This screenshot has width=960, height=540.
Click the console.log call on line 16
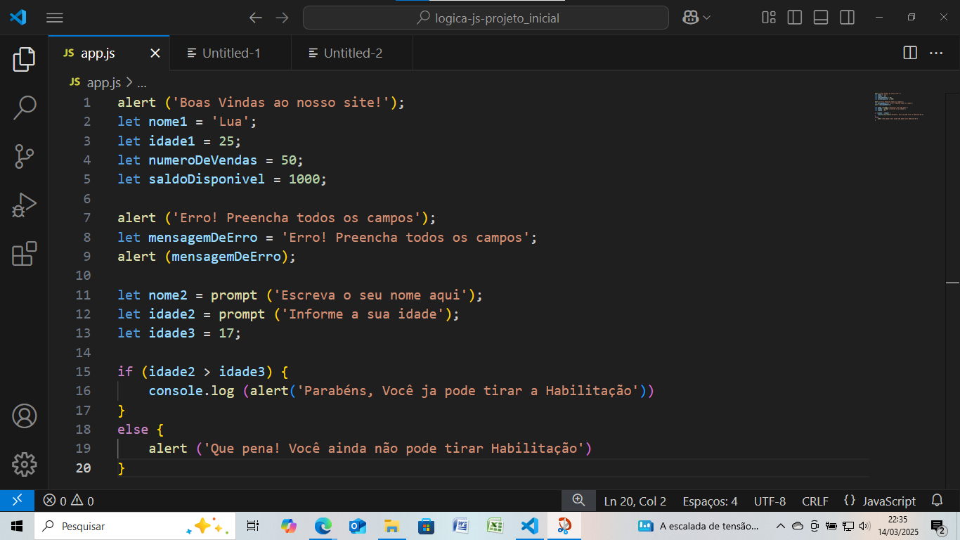coord(191,391)
